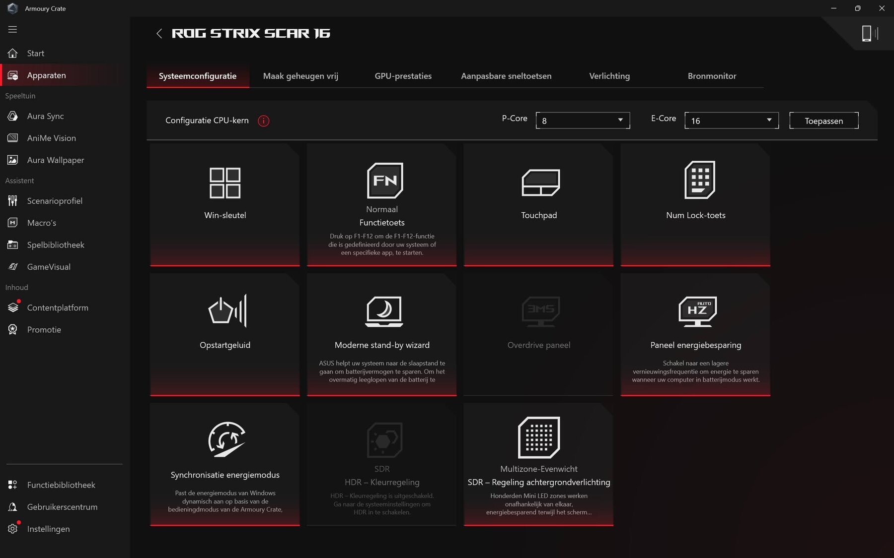Click the device icon in top-right corner

(870, 33)
